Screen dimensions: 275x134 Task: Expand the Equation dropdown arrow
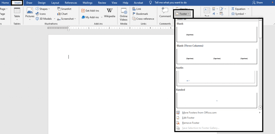248,9
